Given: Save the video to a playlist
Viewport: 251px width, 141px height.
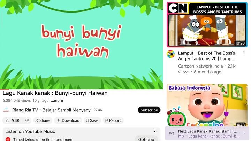Looking at the screenshot, I should tap(92, 120).
